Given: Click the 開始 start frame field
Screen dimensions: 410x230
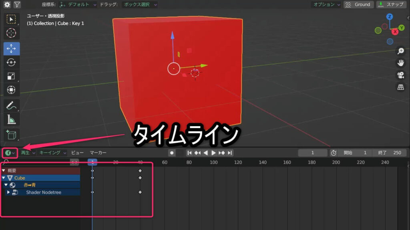Looking at the screenshot, I should 356,153.
